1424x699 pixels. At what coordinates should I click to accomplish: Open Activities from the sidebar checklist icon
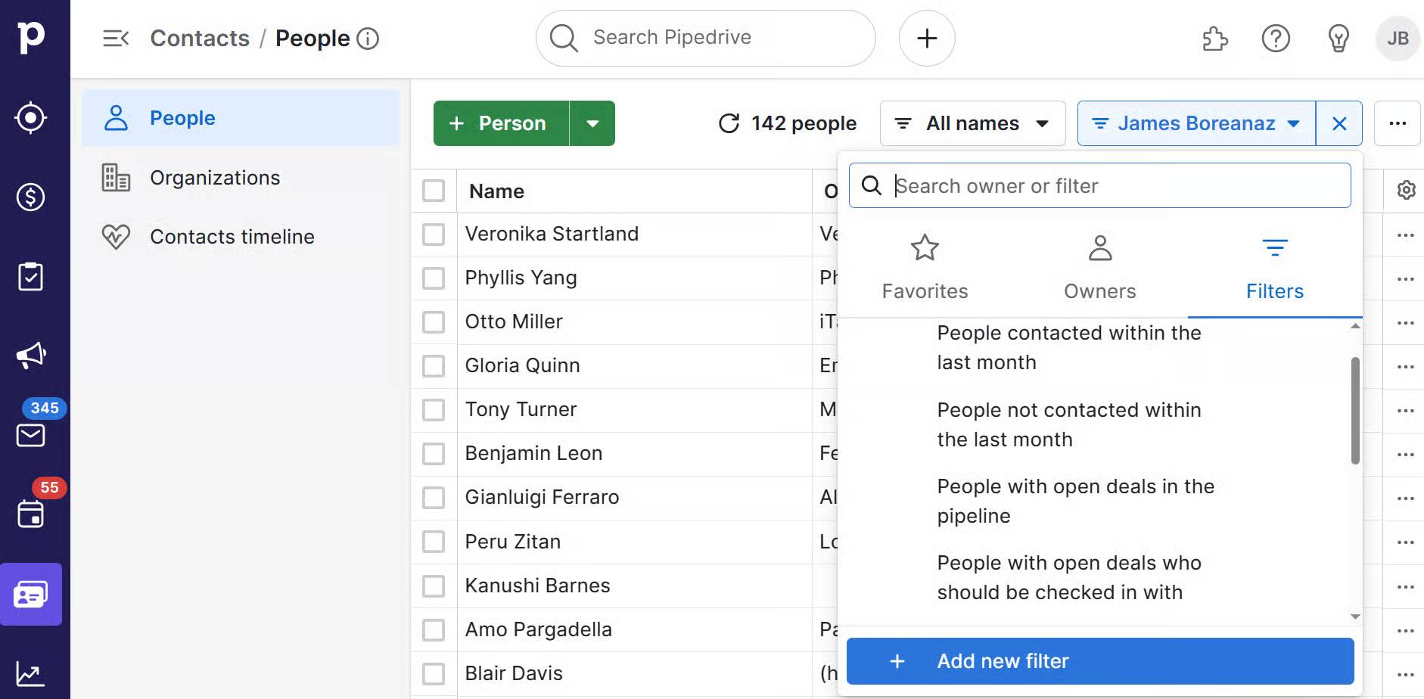pos(31,277)
